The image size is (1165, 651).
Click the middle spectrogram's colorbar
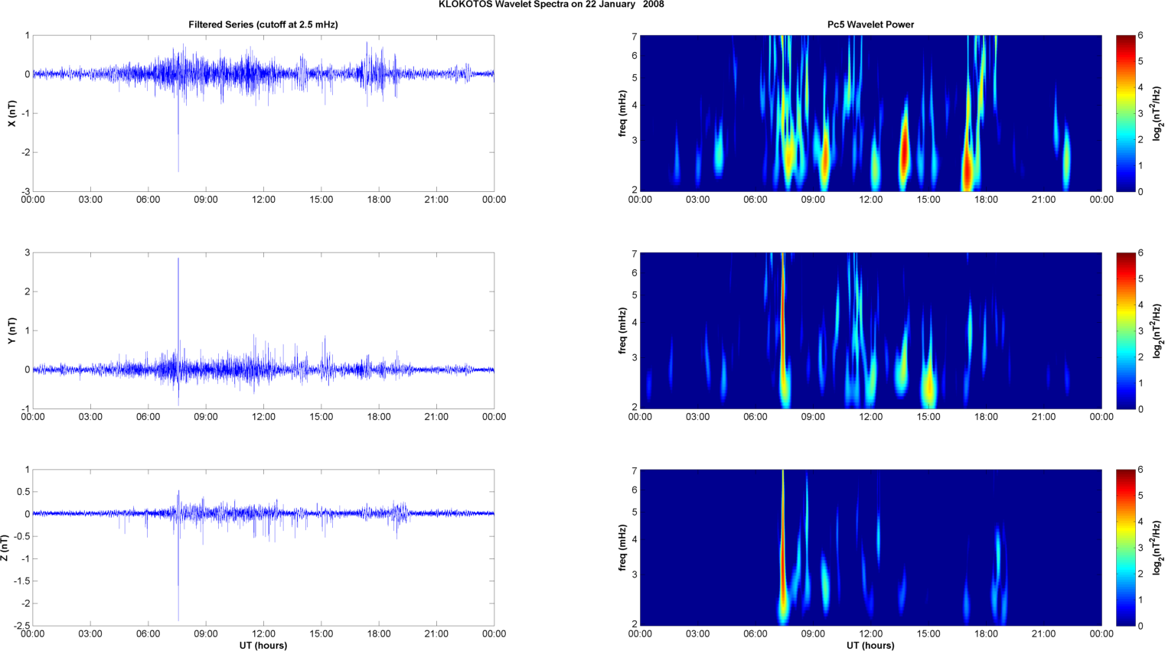point(1125,330)
